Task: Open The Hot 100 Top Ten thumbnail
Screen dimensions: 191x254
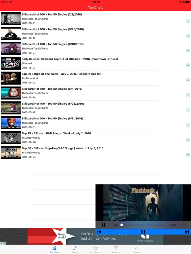Action: (x=11, y=63)
